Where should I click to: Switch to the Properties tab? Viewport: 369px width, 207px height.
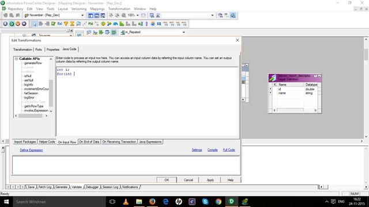[x=52, y=49]
